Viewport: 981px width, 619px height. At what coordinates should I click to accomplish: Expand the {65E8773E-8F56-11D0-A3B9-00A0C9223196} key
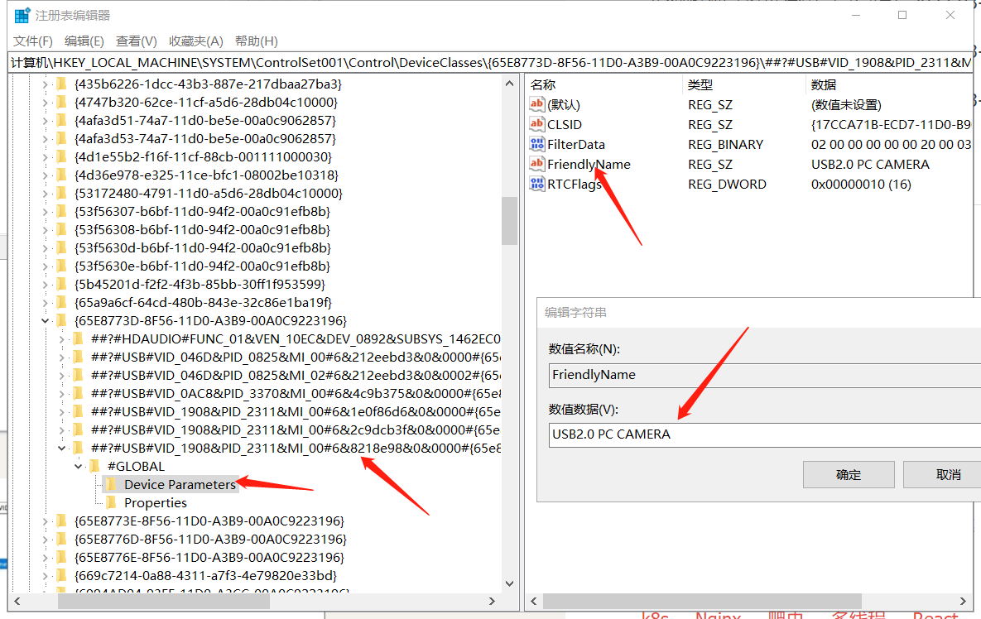tap(45, 521)
